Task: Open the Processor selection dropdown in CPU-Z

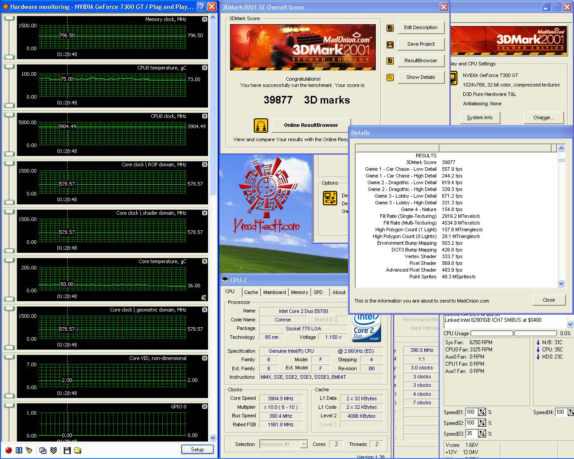Action: [x=304, y=444]
